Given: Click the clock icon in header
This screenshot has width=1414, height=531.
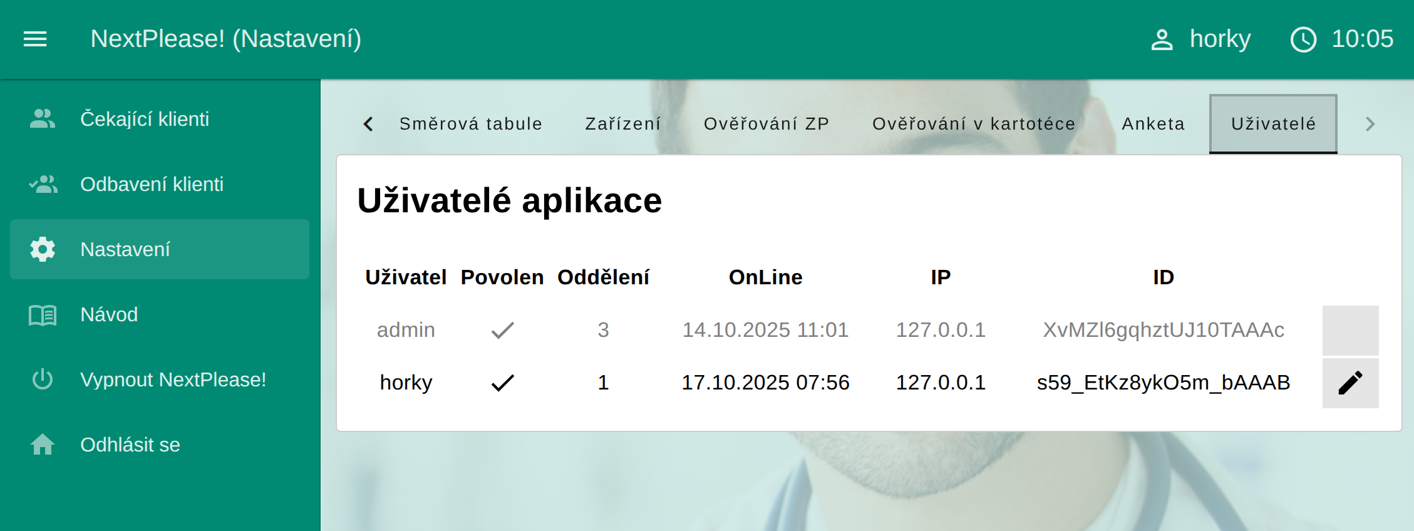Looking at the screenshot, I should (1303, 39).
